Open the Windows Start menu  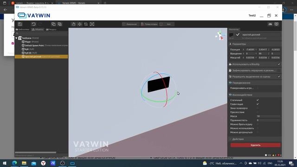coord(5,163)
